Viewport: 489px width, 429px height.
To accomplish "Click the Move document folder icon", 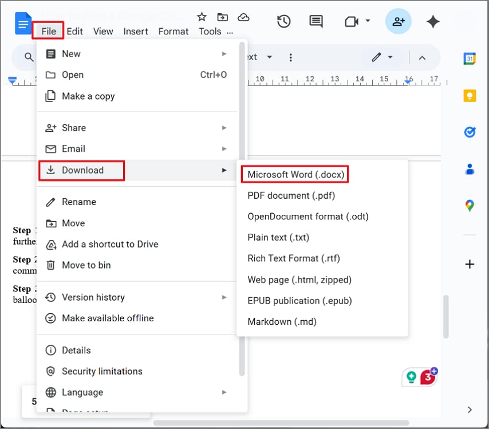I will coord(223,17).
